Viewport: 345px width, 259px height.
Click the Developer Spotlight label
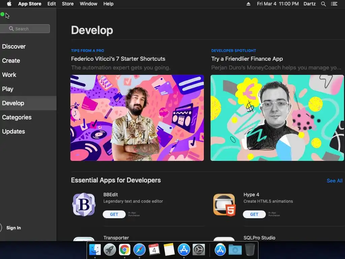[x=234, y=51]
